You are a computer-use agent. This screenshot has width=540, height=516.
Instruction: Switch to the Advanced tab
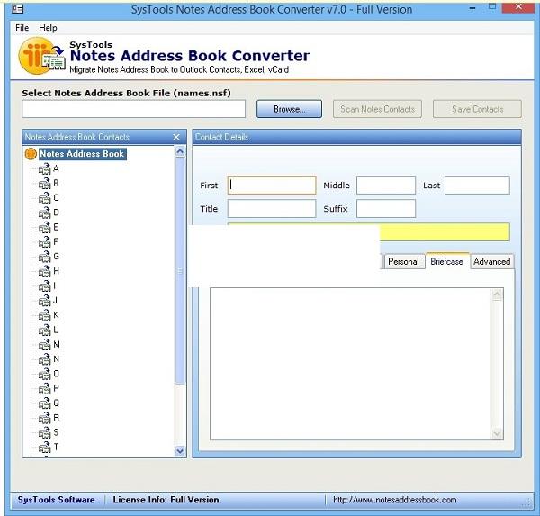[x=491, y=262]
